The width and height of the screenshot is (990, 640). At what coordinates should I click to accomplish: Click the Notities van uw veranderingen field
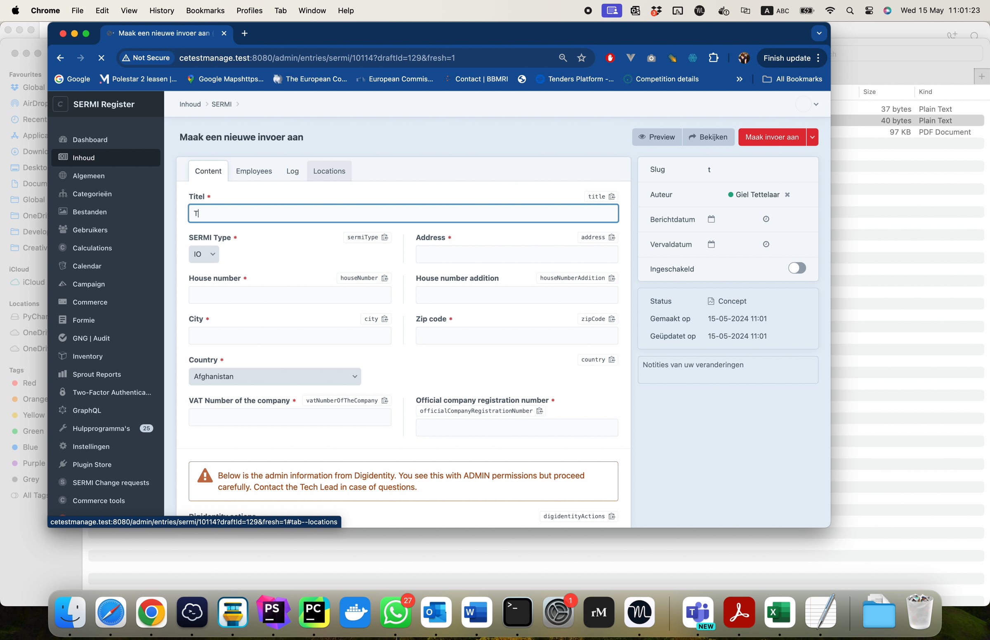[727, 369]
